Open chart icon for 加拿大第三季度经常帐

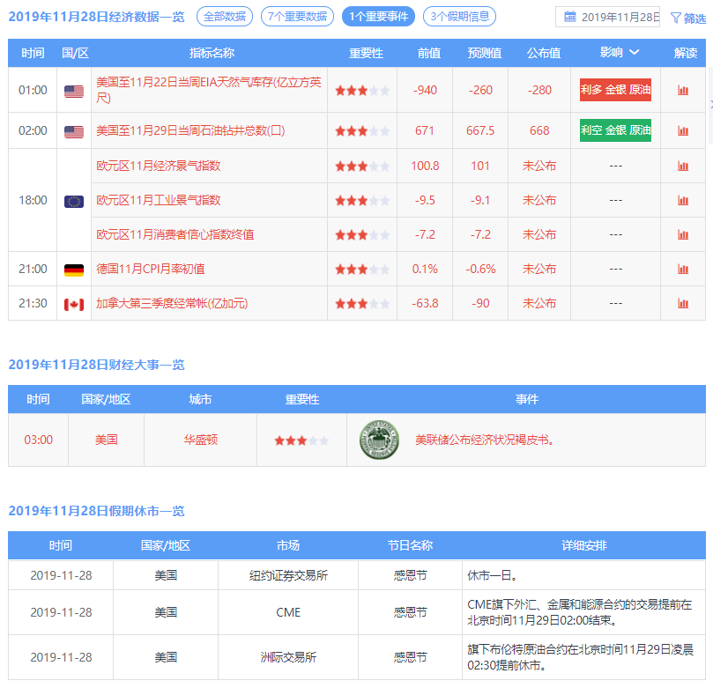682,303
